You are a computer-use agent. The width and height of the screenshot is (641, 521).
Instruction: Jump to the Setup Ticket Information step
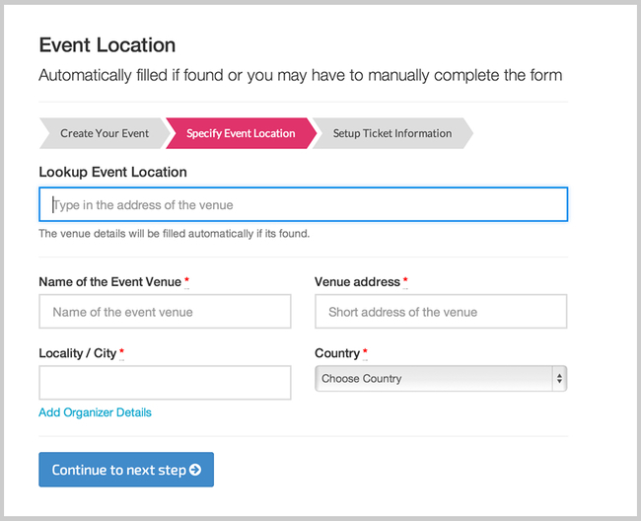point(392,133)
